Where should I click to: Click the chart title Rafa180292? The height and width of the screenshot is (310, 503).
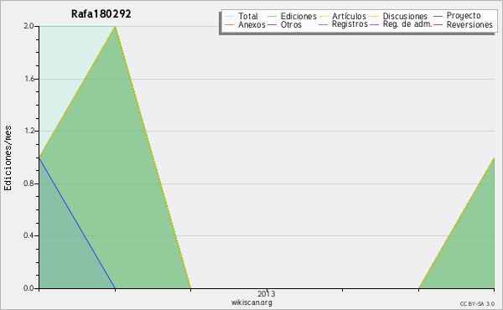(x=101, y=14)
